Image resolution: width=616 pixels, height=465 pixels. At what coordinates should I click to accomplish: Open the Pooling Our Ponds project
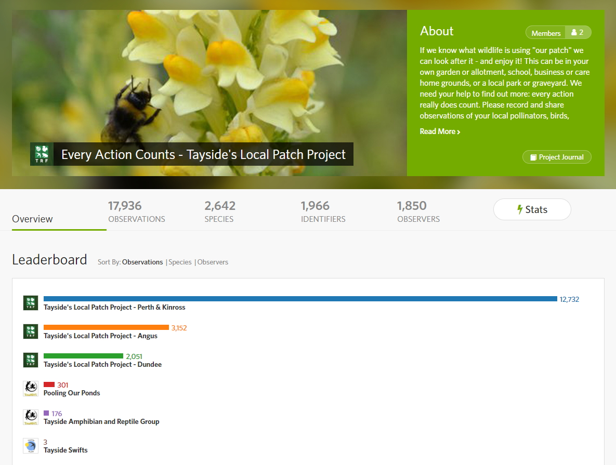(72, 393)
